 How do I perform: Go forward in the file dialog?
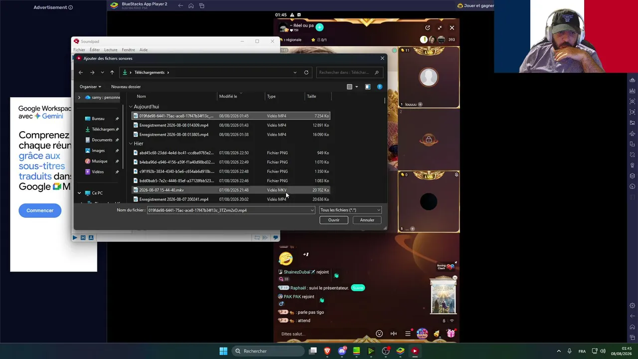[x=92, y=72]
